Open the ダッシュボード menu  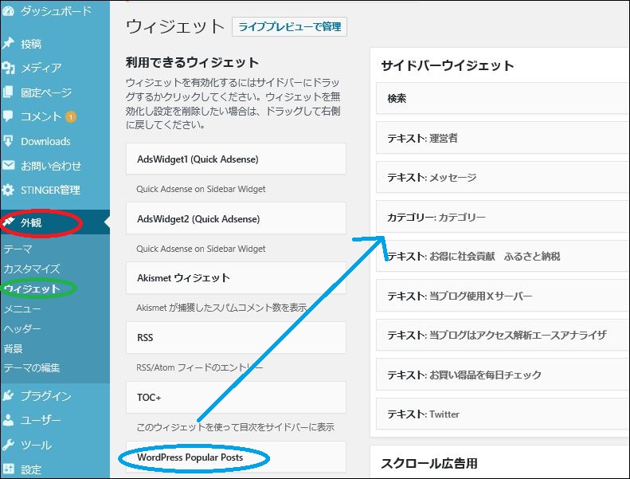click(55, 11)
